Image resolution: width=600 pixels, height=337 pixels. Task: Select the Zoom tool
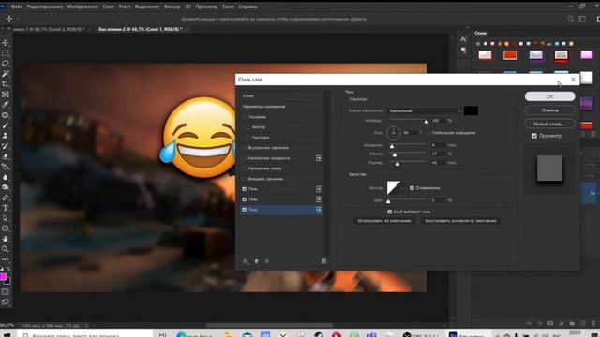6,249
